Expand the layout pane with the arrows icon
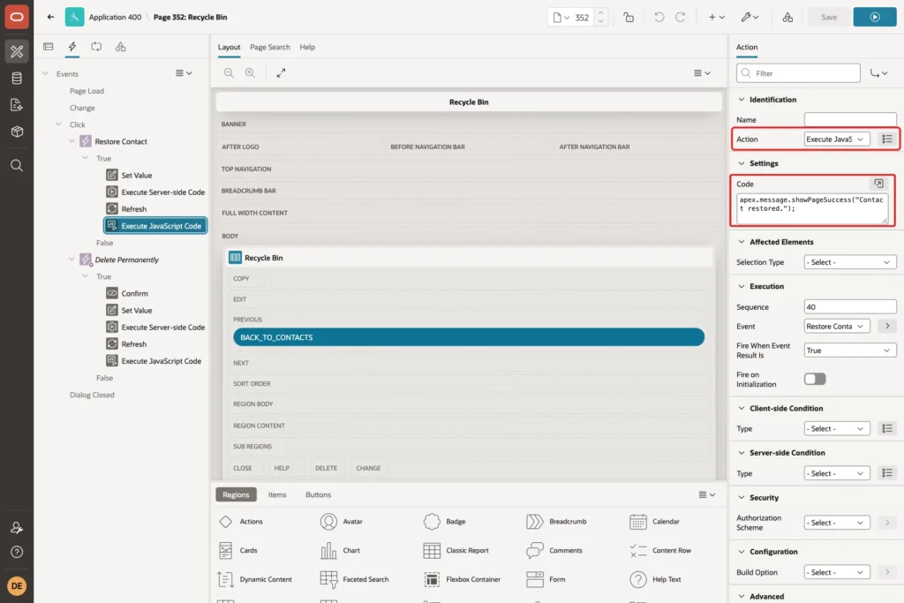The image size is (904, 603). pos(281,72)
